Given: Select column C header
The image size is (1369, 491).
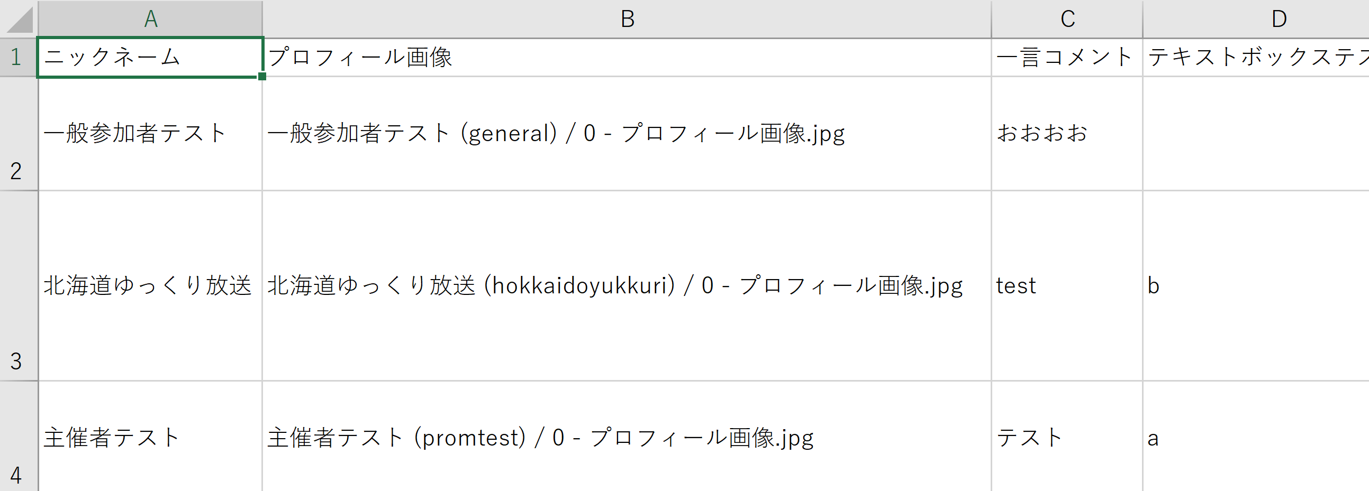Looking at the screenshot, I should (1066, 19).
